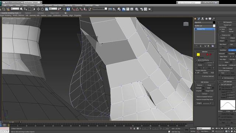Image resolution: width=236 pixels, height=133 pixels.
Task: Select the Normal constraint radio button
Action: pos(228,31)
